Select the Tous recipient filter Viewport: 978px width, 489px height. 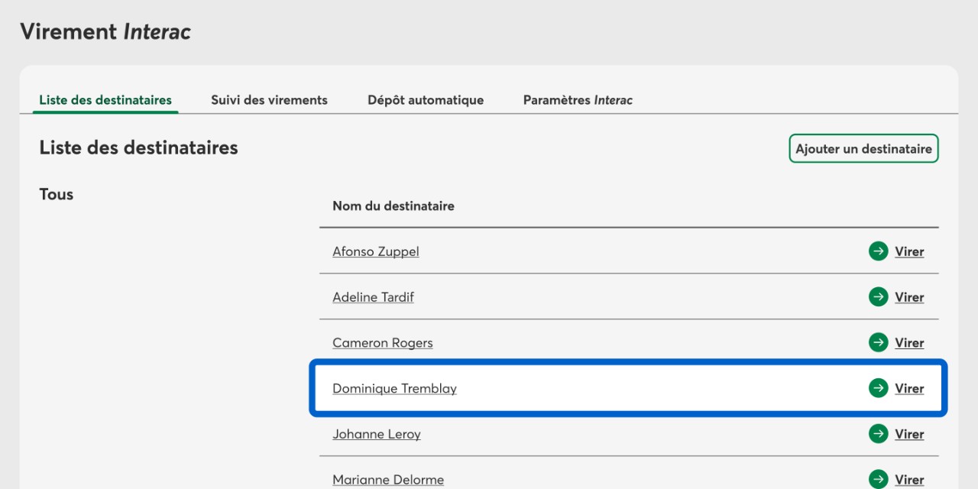(x=57, y=195)
